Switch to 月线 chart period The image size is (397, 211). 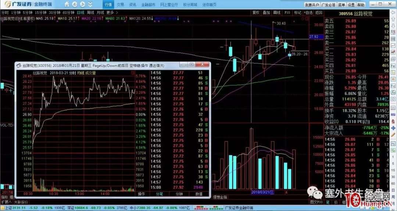(x=100, y=12)
